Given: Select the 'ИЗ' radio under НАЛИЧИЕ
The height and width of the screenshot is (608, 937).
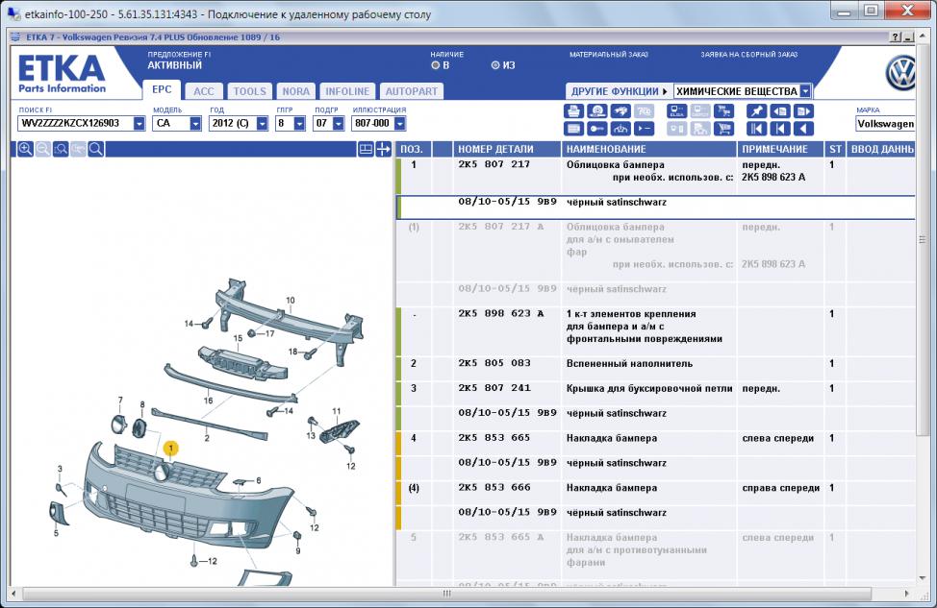Looking at the screenshot, I should (494, 65).
